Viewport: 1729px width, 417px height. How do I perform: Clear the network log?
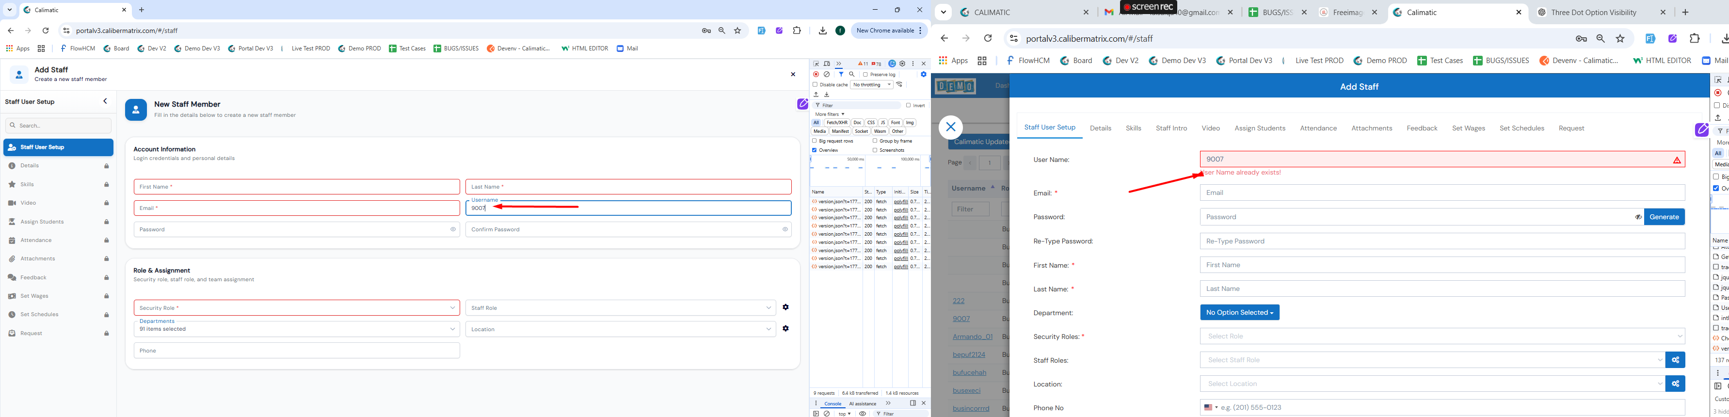[x=827, y=75]
